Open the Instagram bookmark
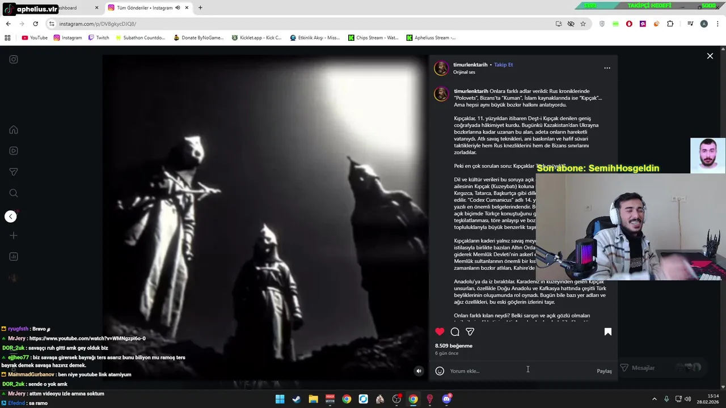This screenshot has height=408, width=726. coord(67,38)
